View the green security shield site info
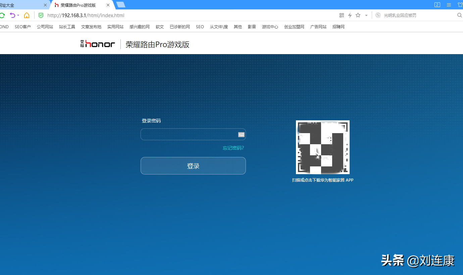The image size is (463, 275). coord(41,15)
